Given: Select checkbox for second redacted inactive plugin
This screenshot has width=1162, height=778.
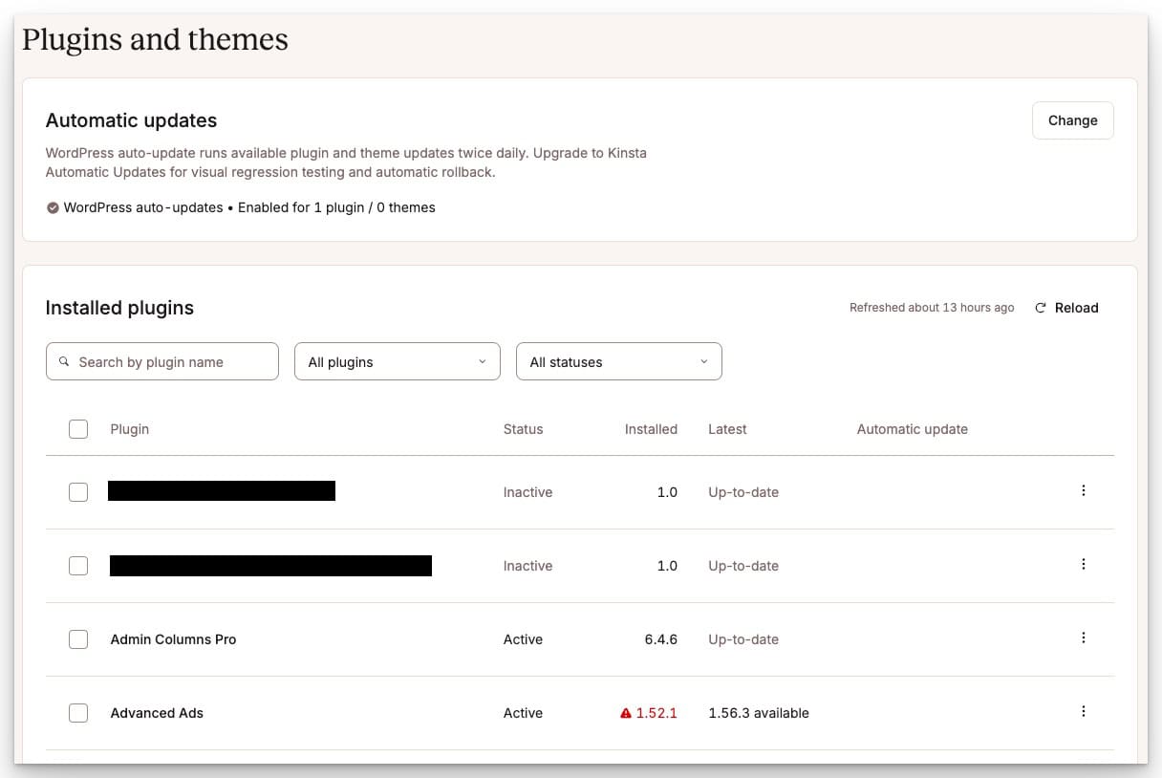Looking at the screenshot, I should point(78,566).
